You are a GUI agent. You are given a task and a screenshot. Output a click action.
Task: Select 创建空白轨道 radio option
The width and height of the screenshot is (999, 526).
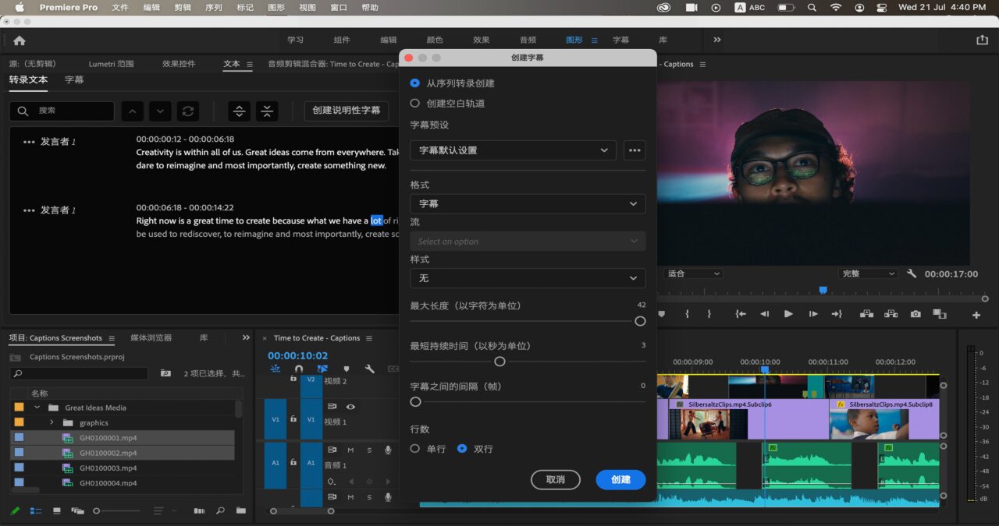pyautogui.click(x=415, y=103)
